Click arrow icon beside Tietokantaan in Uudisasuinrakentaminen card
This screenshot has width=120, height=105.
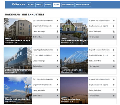click(x=57, y=37)
